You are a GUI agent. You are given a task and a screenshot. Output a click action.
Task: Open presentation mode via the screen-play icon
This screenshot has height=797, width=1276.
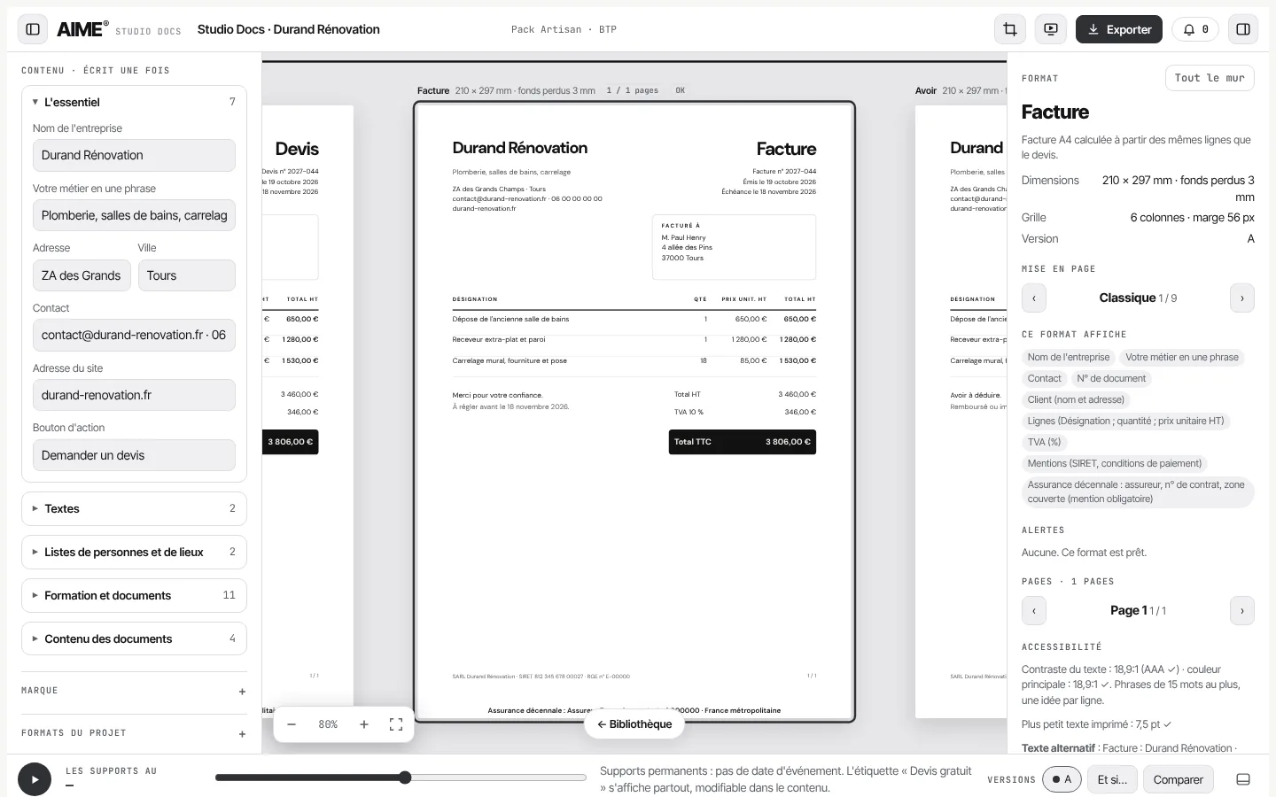point(1051,29)
